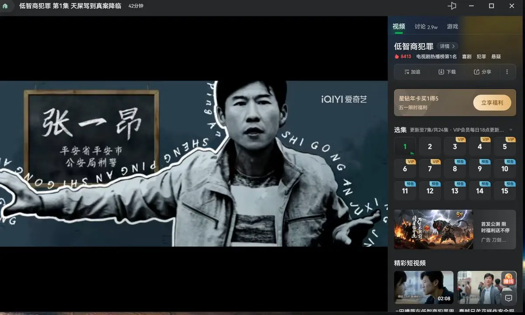Select VIP episode 4
525x315 pixels.
[x=480, y=147]
